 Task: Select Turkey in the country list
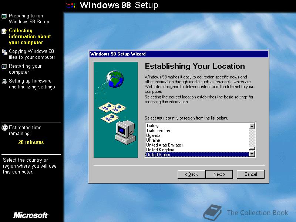[197, 126]
